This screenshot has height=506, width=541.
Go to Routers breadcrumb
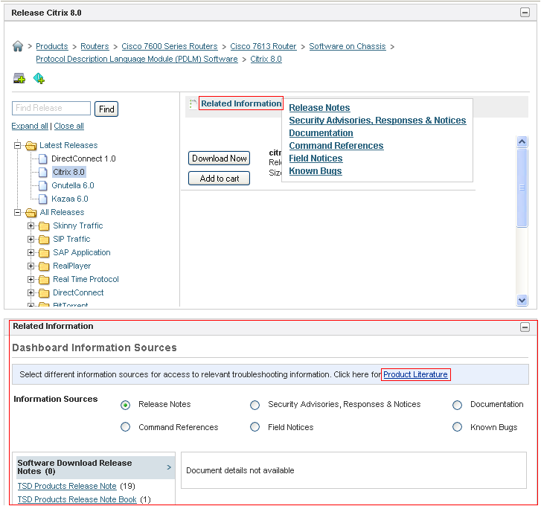click(x=95, y=47)
